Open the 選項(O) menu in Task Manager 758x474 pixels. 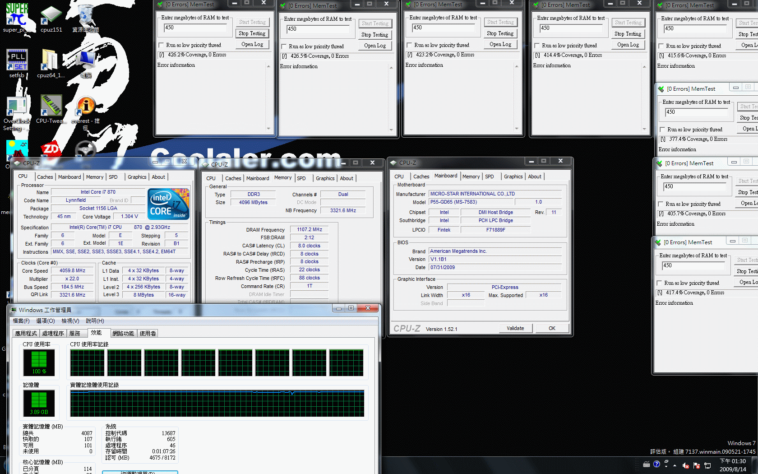coord(46,321)
